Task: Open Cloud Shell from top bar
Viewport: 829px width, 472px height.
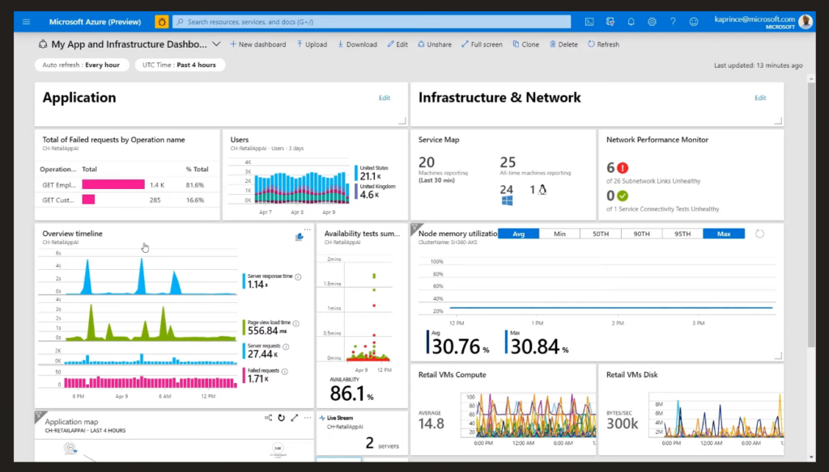Action: tap(589, 22)
